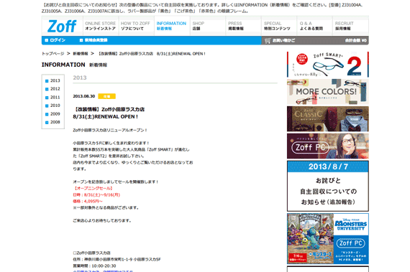Open the SPECIAL contents menu
410x272 pixels.
coord(279,26)
